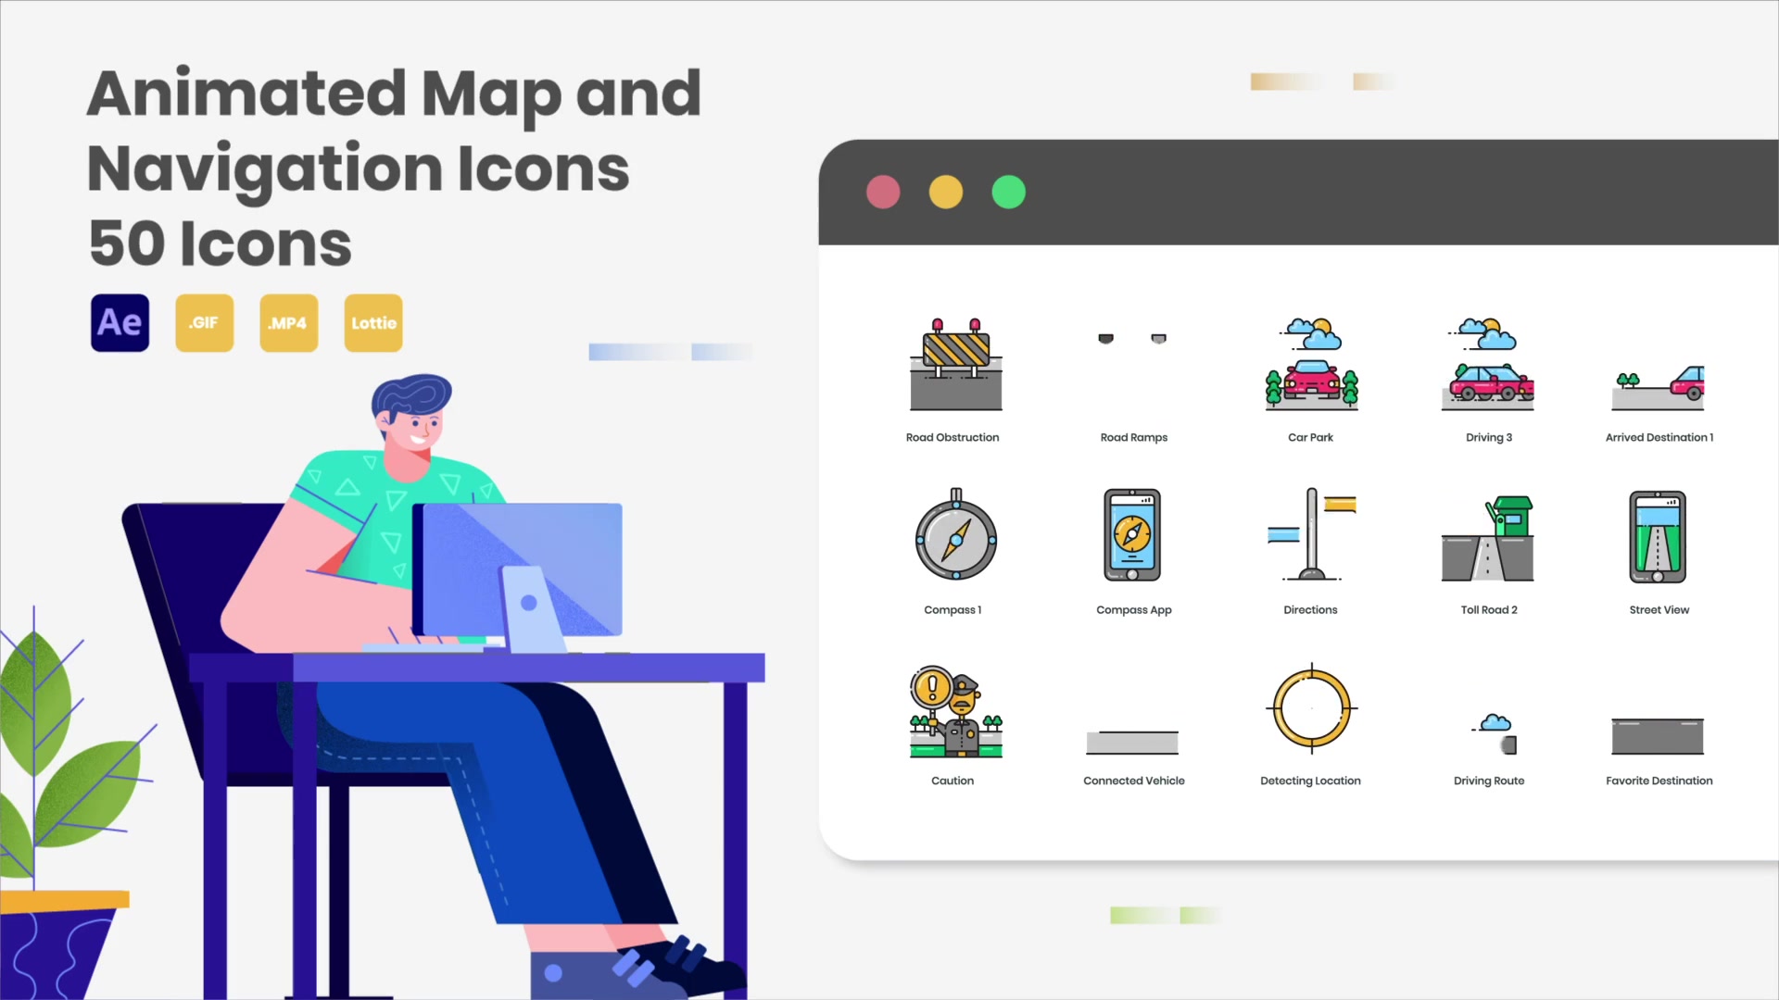Toggle the Lottie format button

[374, 322]
